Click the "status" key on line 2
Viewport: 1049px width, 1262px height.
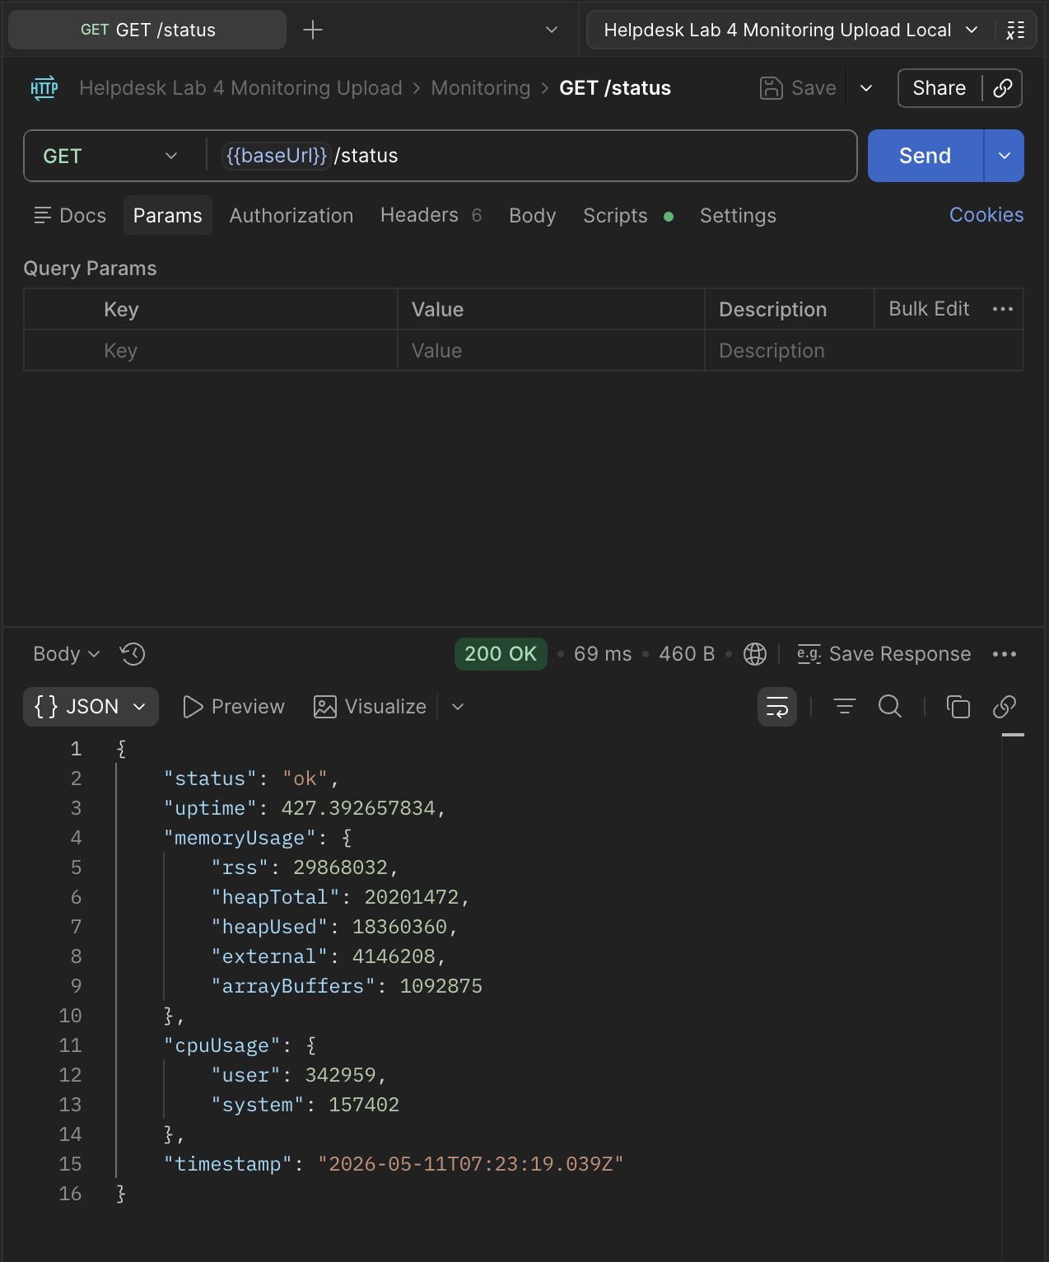pyautogui.click(x=210, y=778)
